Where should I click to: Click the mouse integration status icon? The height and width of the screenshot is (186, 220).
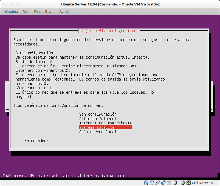click(x=182, y=183)
